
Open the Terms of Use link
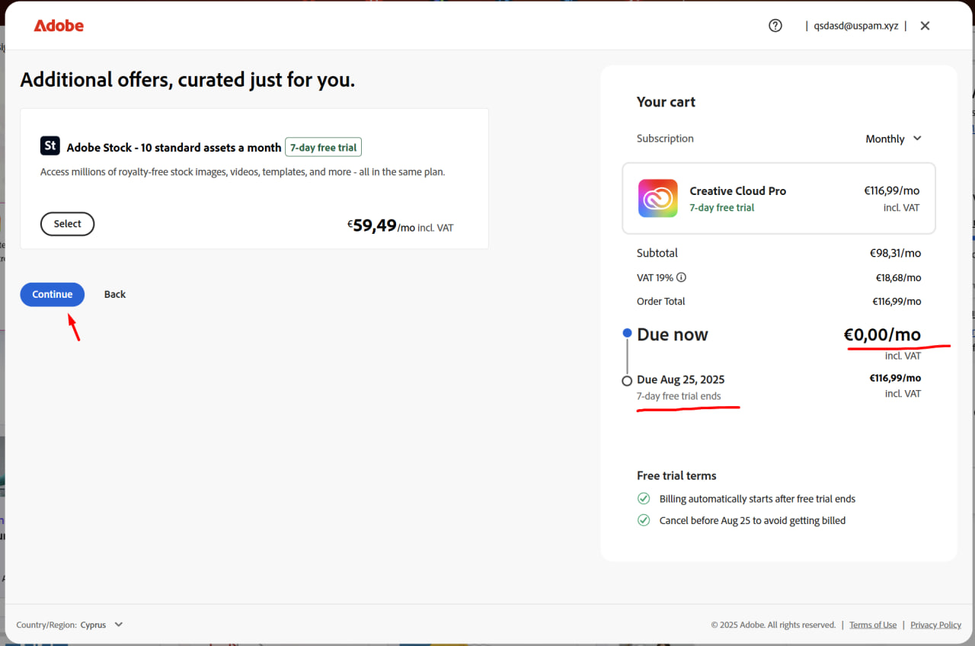click(x=873, y=625)
